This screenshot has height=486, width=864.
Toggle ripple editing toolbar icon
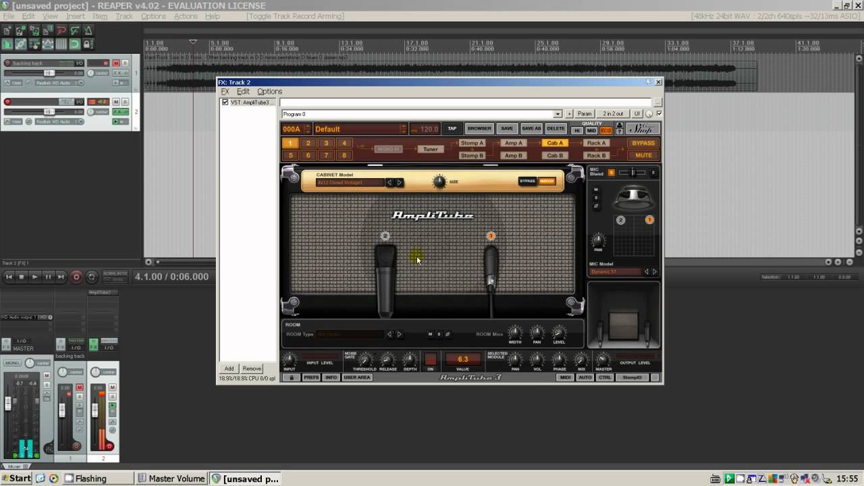coord(34,45)
